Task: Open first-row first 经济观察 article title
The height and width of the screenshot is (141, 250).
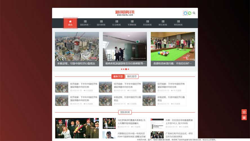Action: pyautogui.click(x=84, y=85)
